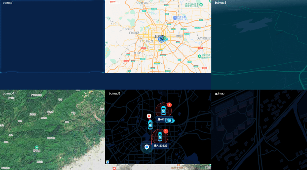Click the upper alert car in bdmap5
This screenshot has height=170, width=307.
pos(163,111)
